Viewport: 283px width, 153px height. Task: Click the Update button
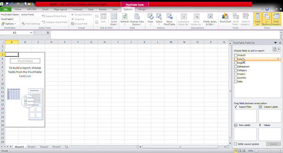click(273, 144)
